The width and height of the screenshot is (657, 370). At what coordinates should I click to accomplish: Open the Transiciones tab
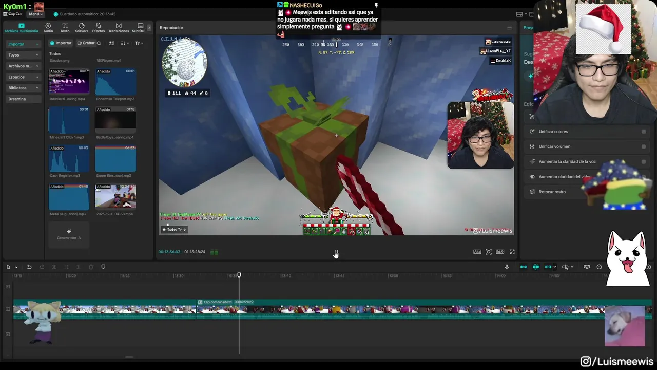tap(119, 28)
